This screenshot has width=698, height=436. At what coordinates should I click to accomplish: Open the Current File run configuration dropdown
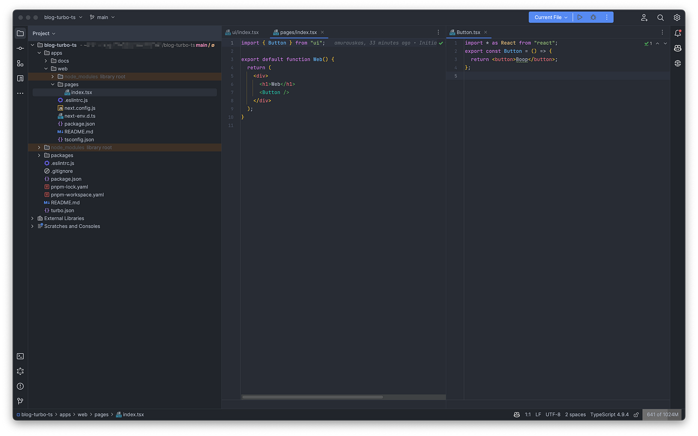[550, 17]
